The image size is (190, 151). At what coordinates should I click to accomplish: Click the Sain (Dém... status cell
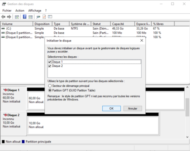point(101,29)
